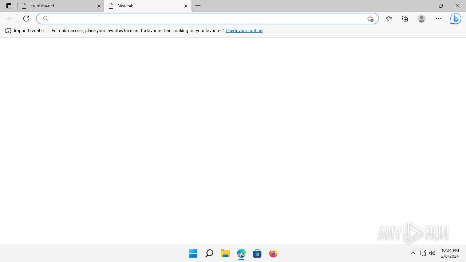Open taskbar Search
The width and height of the screenshot is (466, 262).
pyautogui.click(x=209, y=253)
